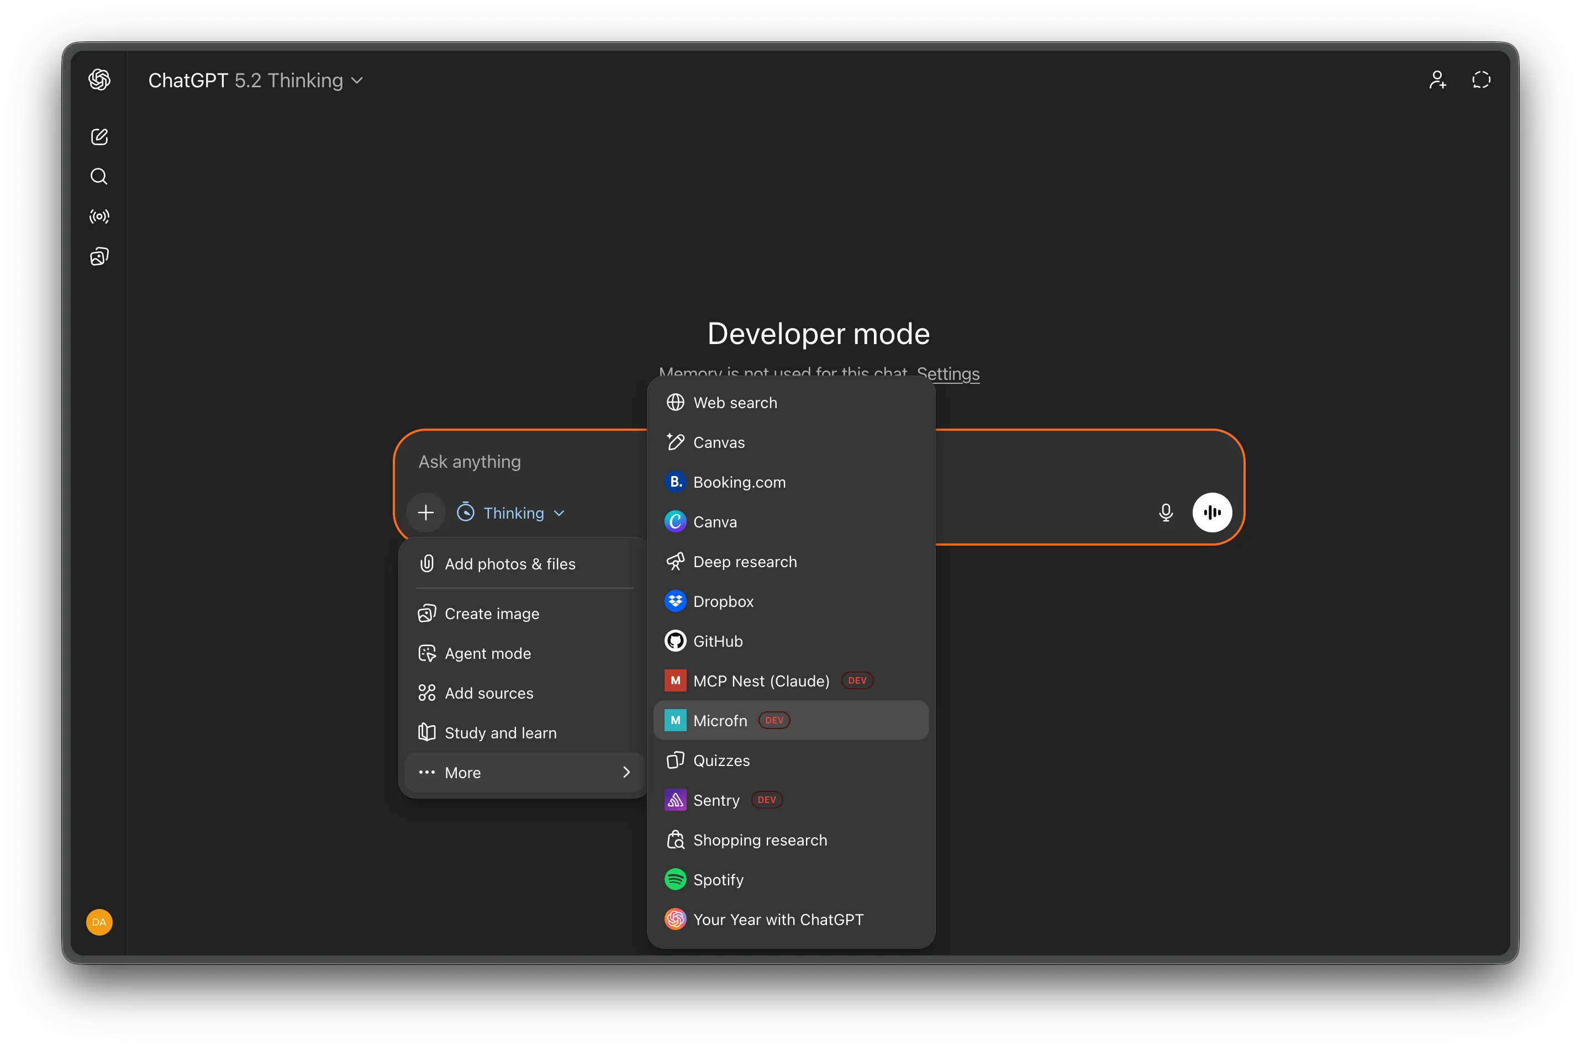Screen dimensions: 1581x1046
Task: Enable temporary chat with the top-right icon
Action: [x=1482, y=80]
